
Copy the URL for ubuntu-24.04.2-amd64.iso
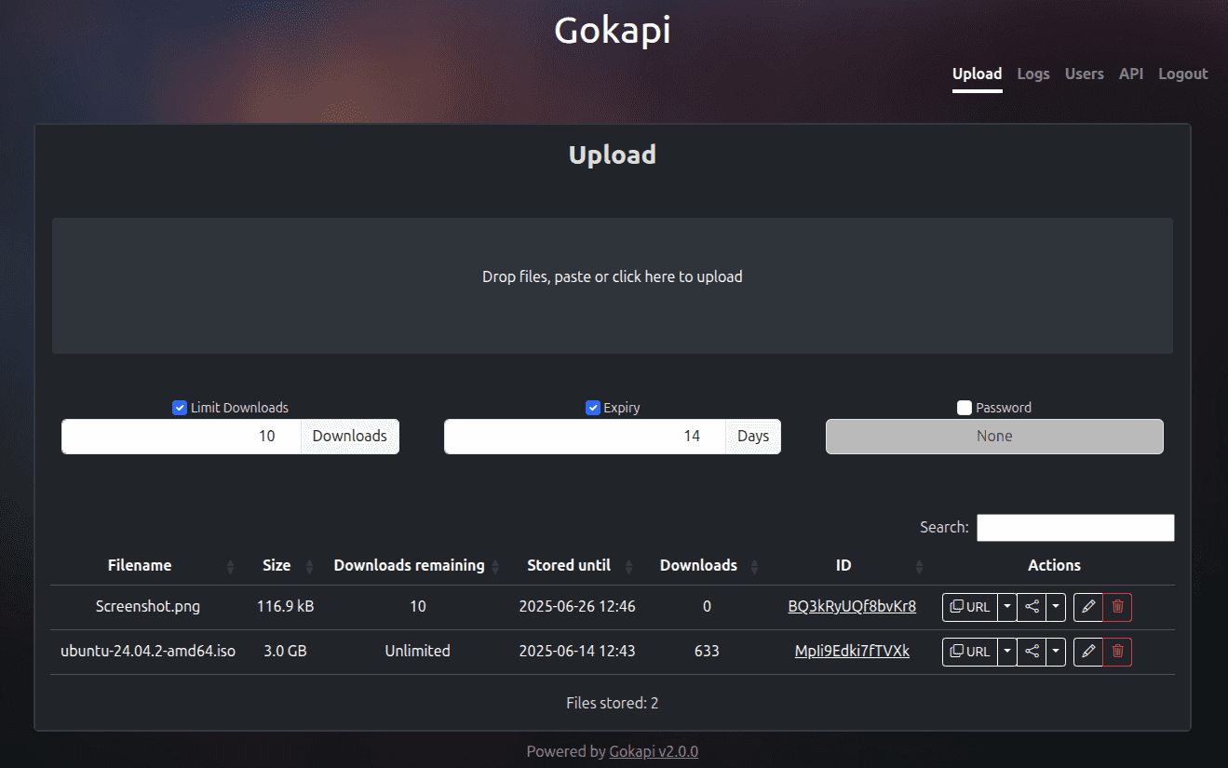(972, 652)
